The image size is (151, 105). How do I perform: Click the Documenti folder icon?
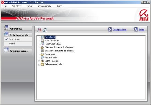42,54
